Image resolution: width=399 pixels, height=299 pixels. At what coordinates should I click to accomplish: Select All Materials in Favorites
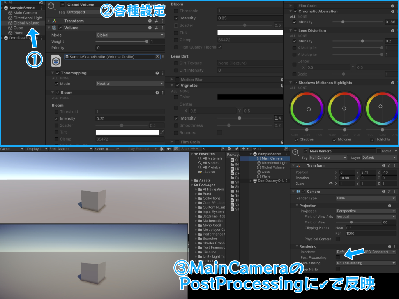coord(212,158)
